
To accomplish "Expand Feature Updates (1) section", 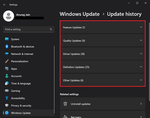I will click(x=103, y=27).
